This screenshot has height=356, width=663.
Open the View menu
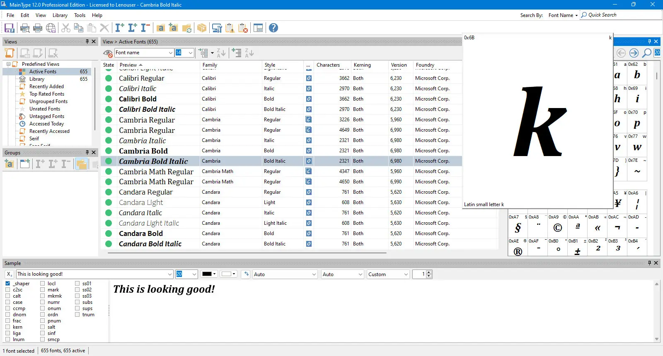41,15
